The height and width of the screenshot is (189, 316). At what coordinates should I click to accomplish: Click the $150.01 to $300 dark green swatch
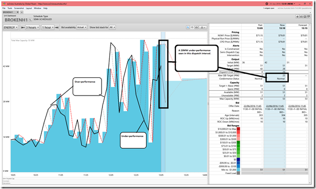(239, 143)
